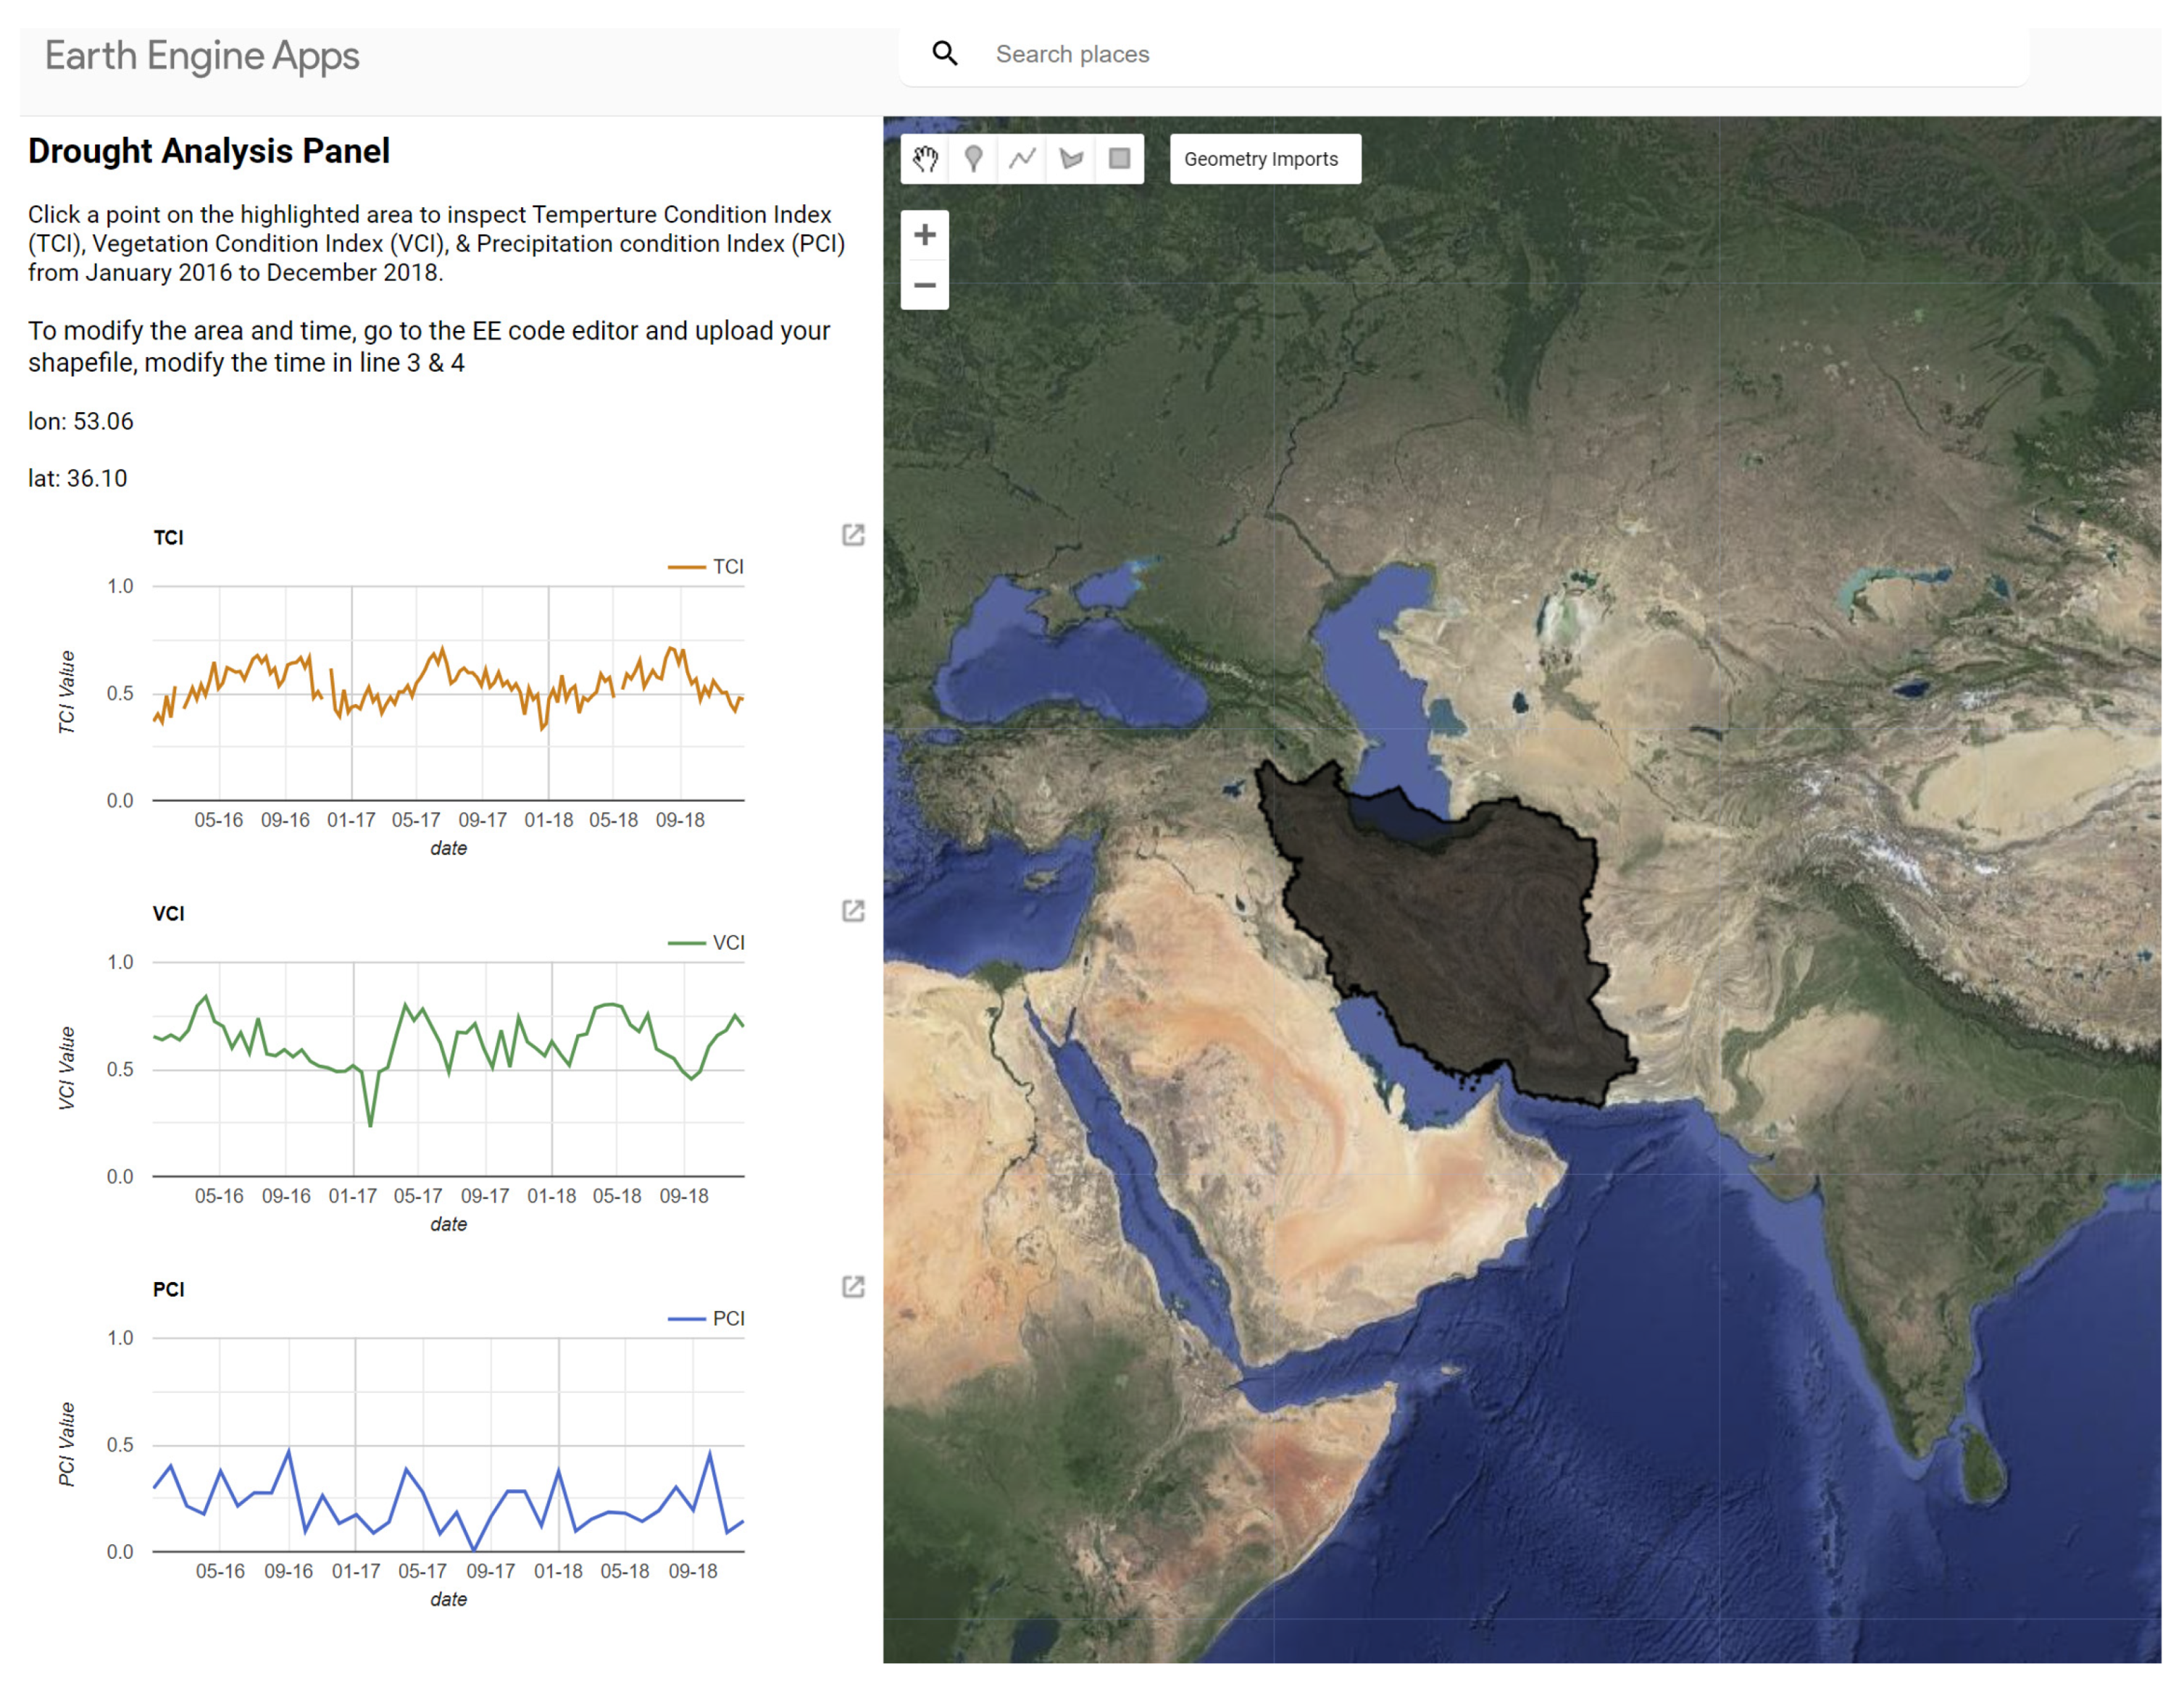Click the TCI legend entry

(727, 566)
